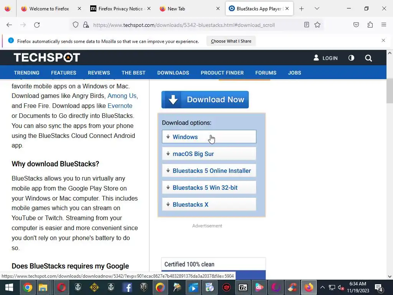Open the REVIEWS menu item
Screen dimensions: 393x295
(99, 73)
